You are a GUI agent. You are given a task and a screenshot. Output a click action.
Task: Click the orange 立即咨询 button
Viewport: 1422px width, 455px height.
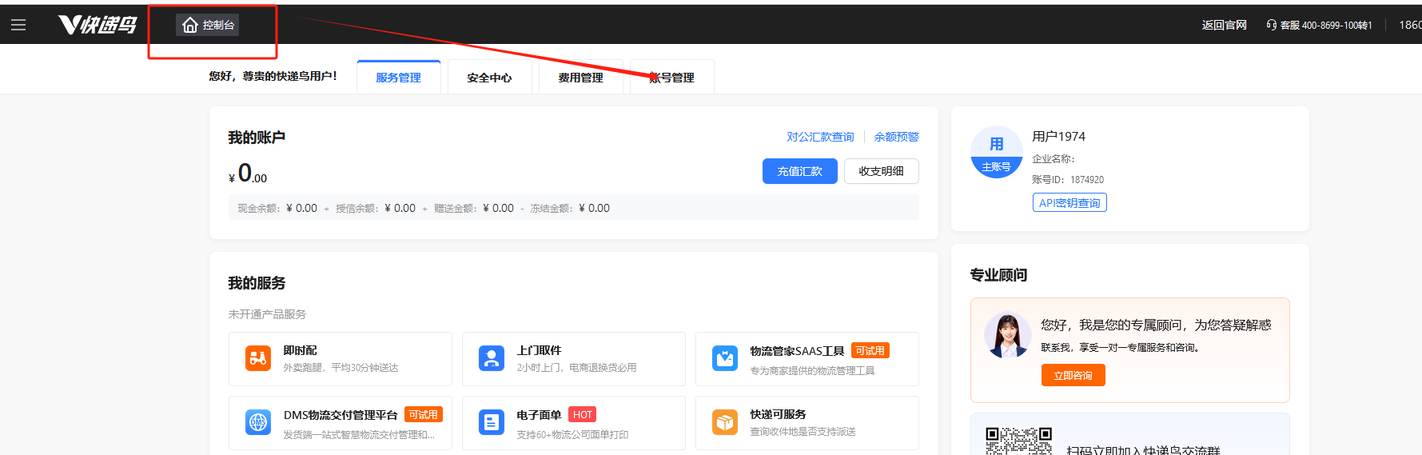click(1073, 375)
